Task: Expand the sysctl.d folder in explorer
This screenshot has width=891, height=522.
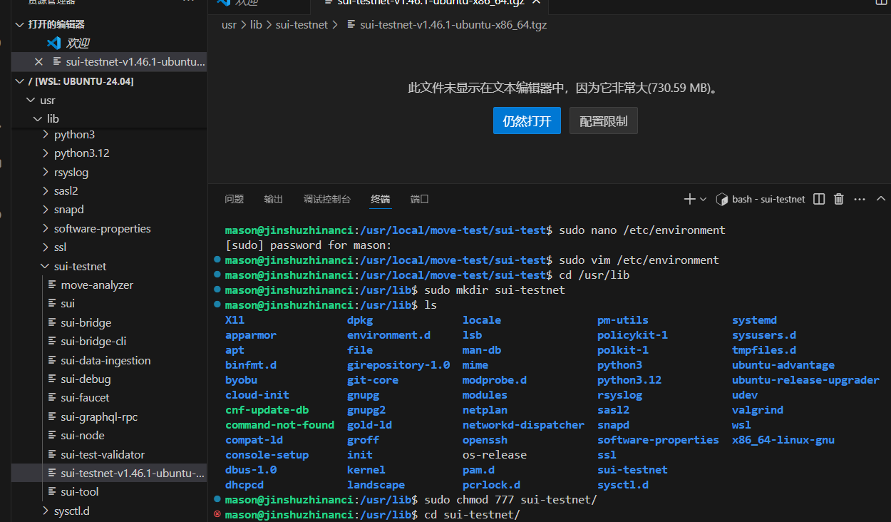Action: 46,511
